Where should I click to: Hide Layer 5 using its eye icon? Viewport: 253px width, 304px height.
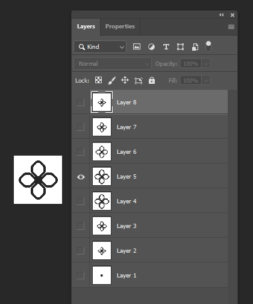81,177
